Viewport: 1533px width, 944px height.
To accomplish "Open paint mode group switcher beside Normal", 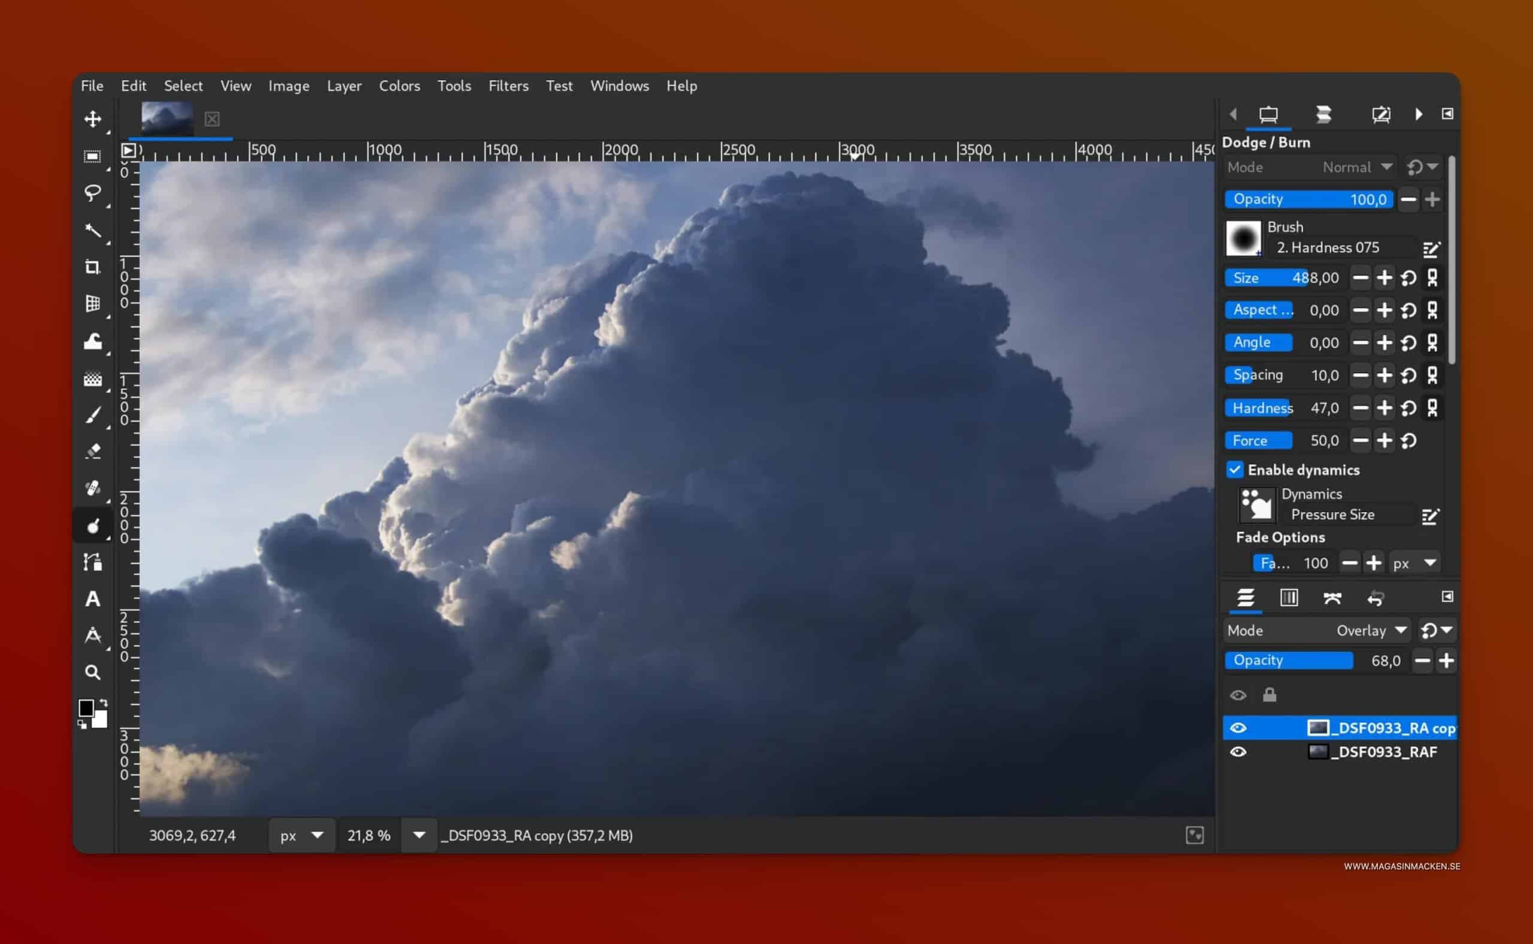I will [1423, 167].
